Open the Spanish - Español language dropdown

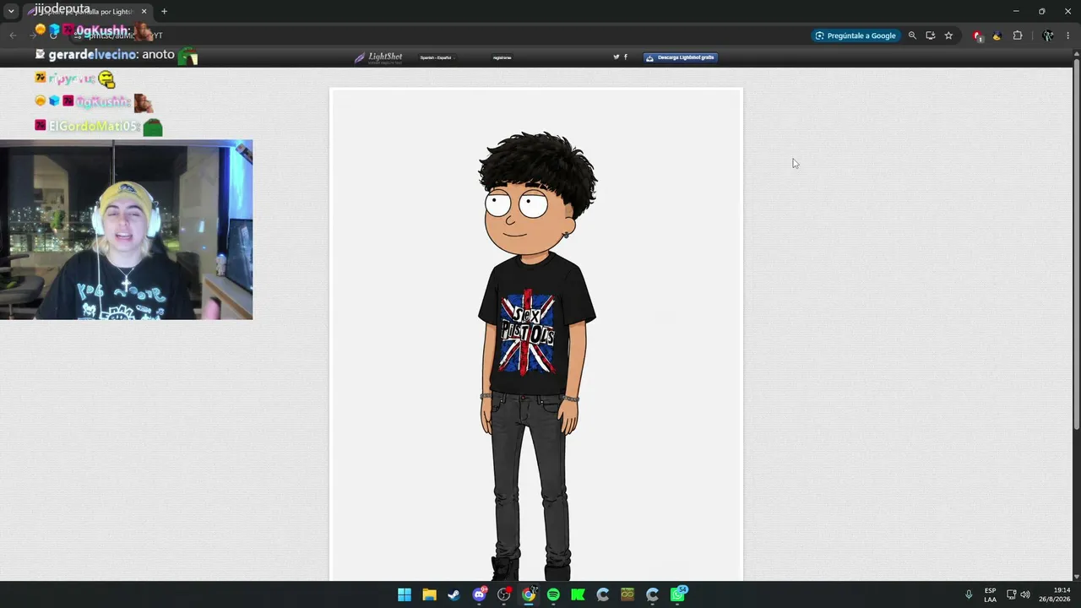(x=437, y=57)
